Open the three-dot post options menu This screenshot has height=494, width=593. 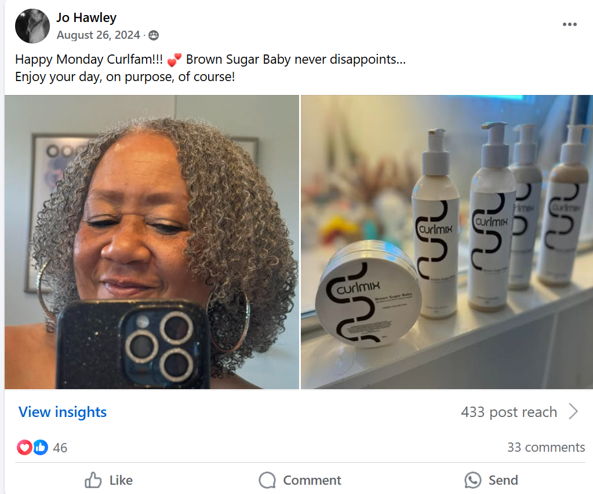click(569, 24)
